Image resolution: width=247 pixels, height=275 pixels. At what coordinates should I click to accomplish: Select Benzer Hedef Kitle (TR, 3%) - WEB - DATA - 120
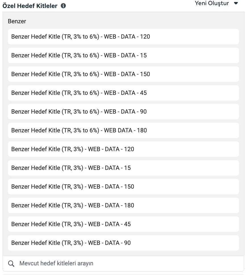[x=123, y=149]
